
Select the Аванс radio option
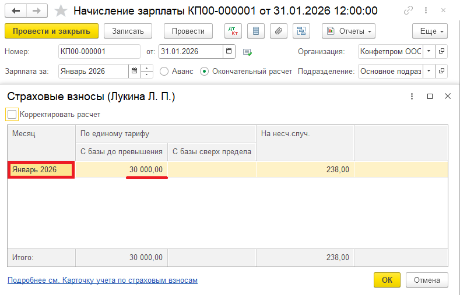164,72
